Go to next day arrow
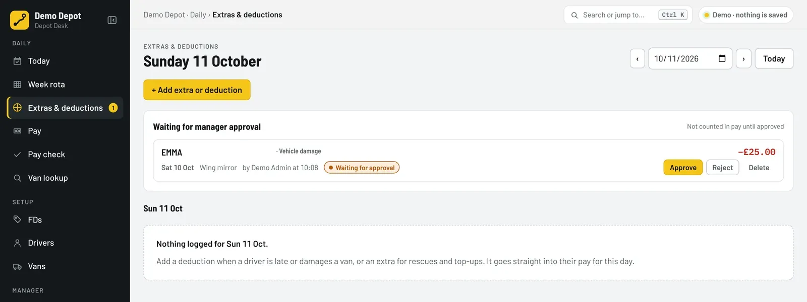Image resolution: width=807 pixels, height=302 pixels. [743, 58]
